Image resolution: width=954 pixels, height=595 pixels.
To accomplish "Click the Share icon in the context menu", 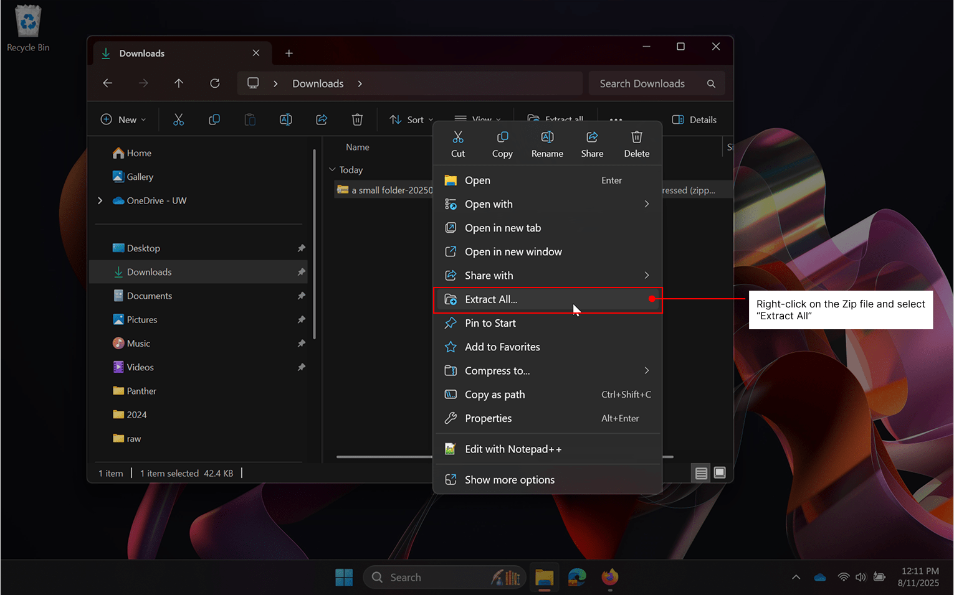I will point(591,143).
